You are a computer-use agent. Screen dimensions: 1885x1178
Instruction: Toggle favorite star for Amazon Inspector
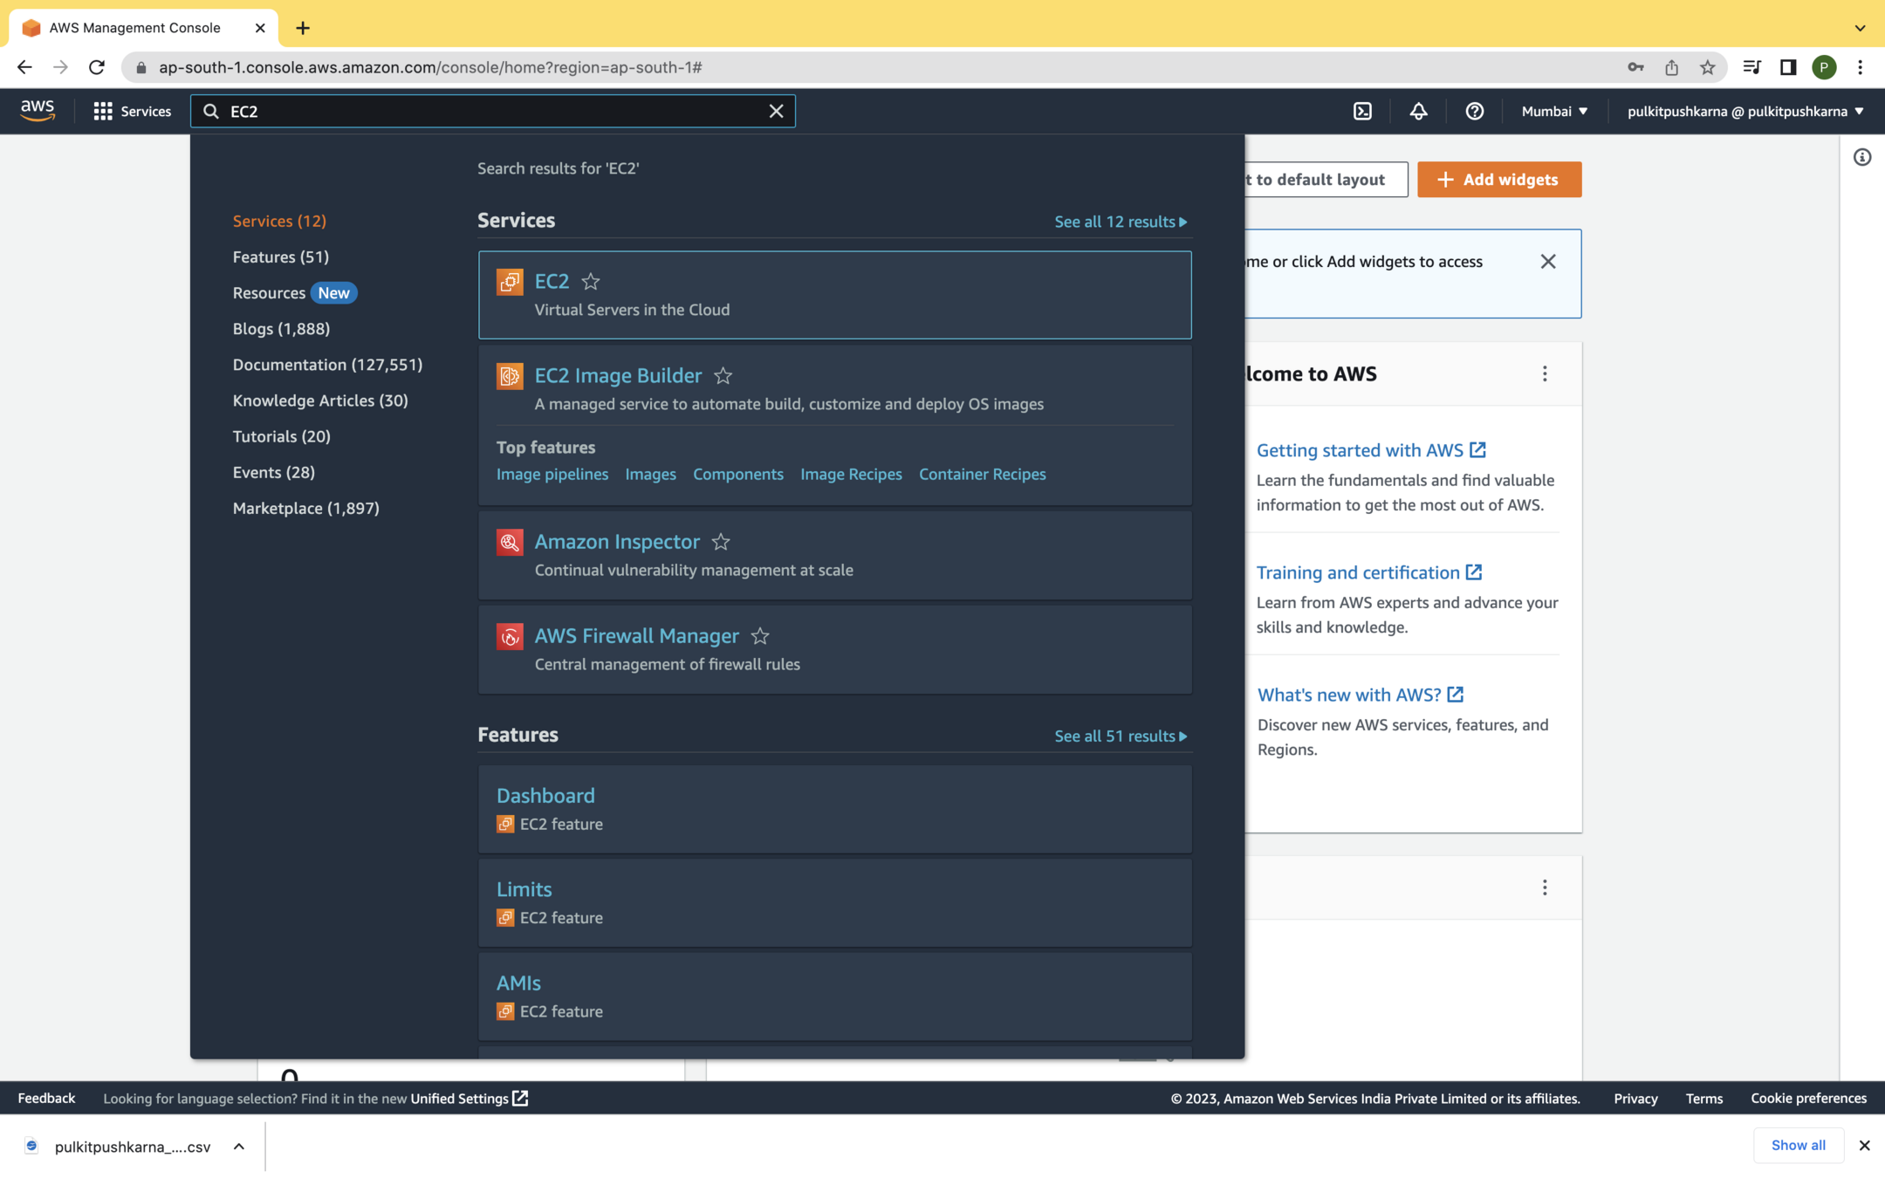721,542
